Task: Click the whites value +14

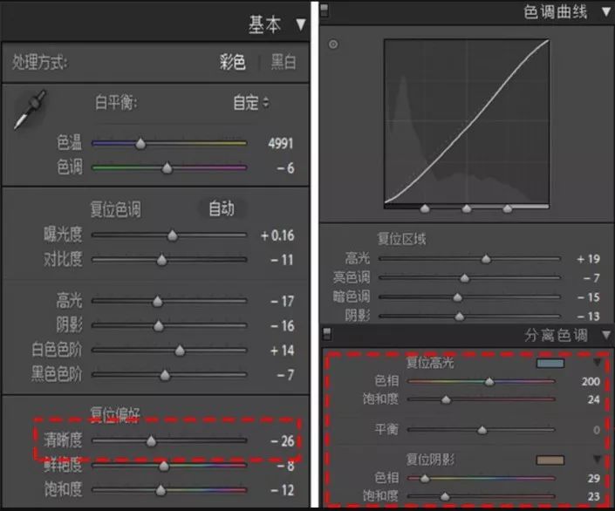Action: tap(283, 351)
